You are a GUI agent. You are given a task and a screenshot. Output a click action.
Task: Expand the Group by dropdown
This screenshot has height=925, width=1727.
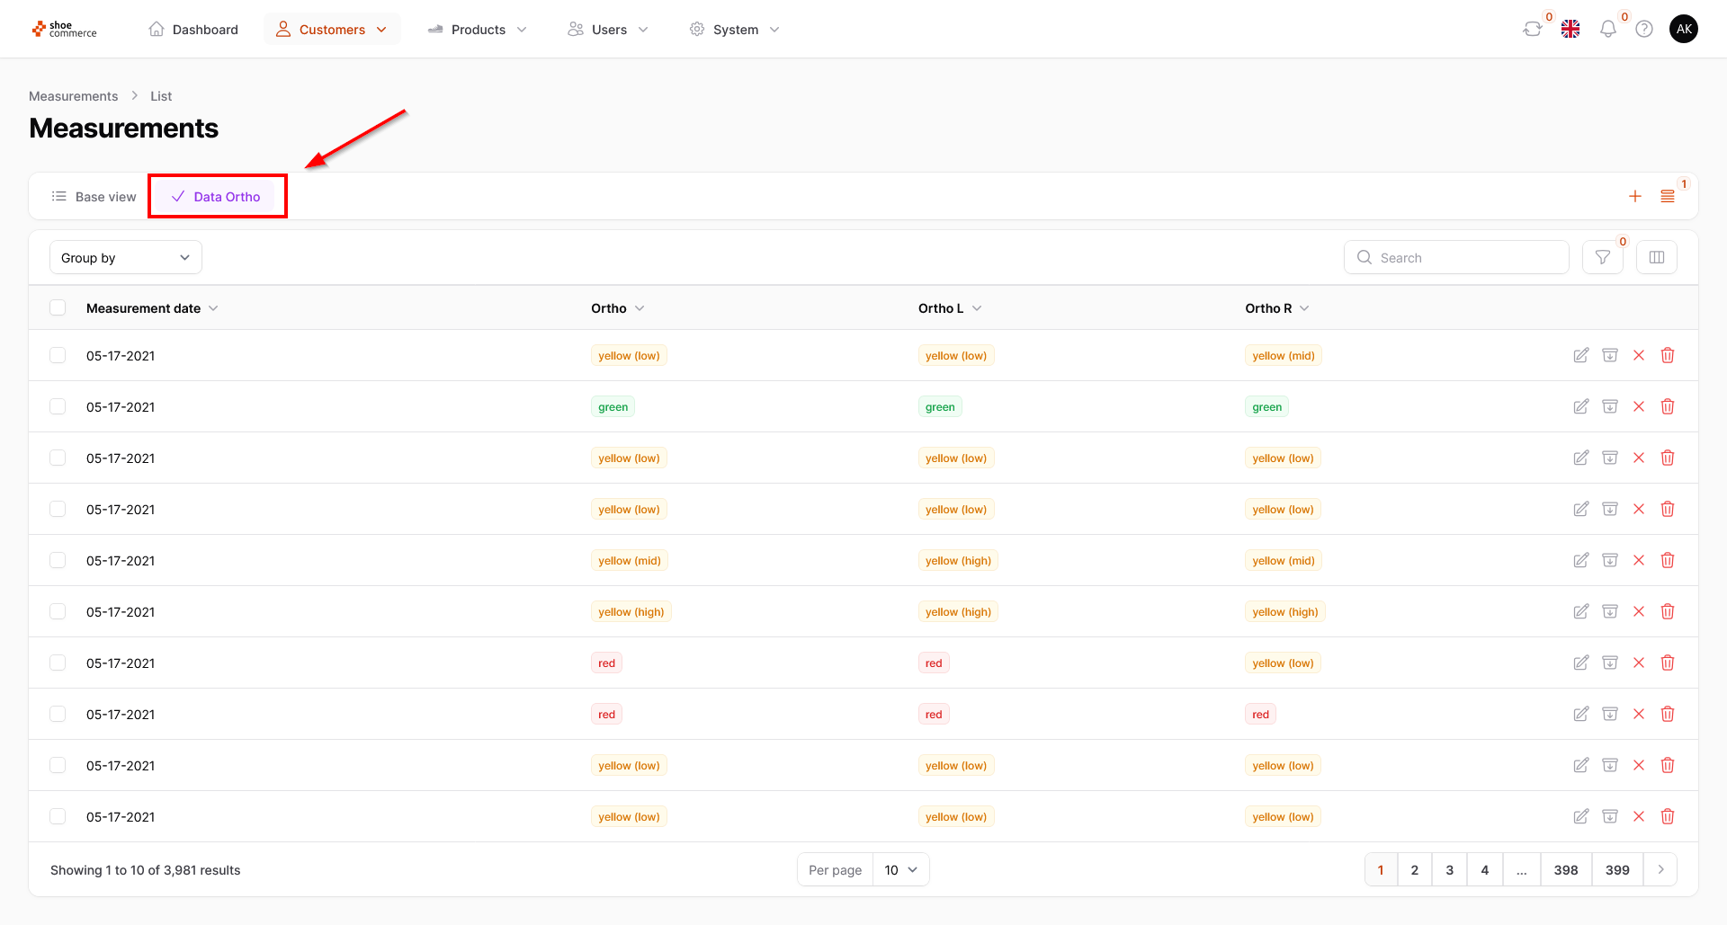click(x=126, y=257)
